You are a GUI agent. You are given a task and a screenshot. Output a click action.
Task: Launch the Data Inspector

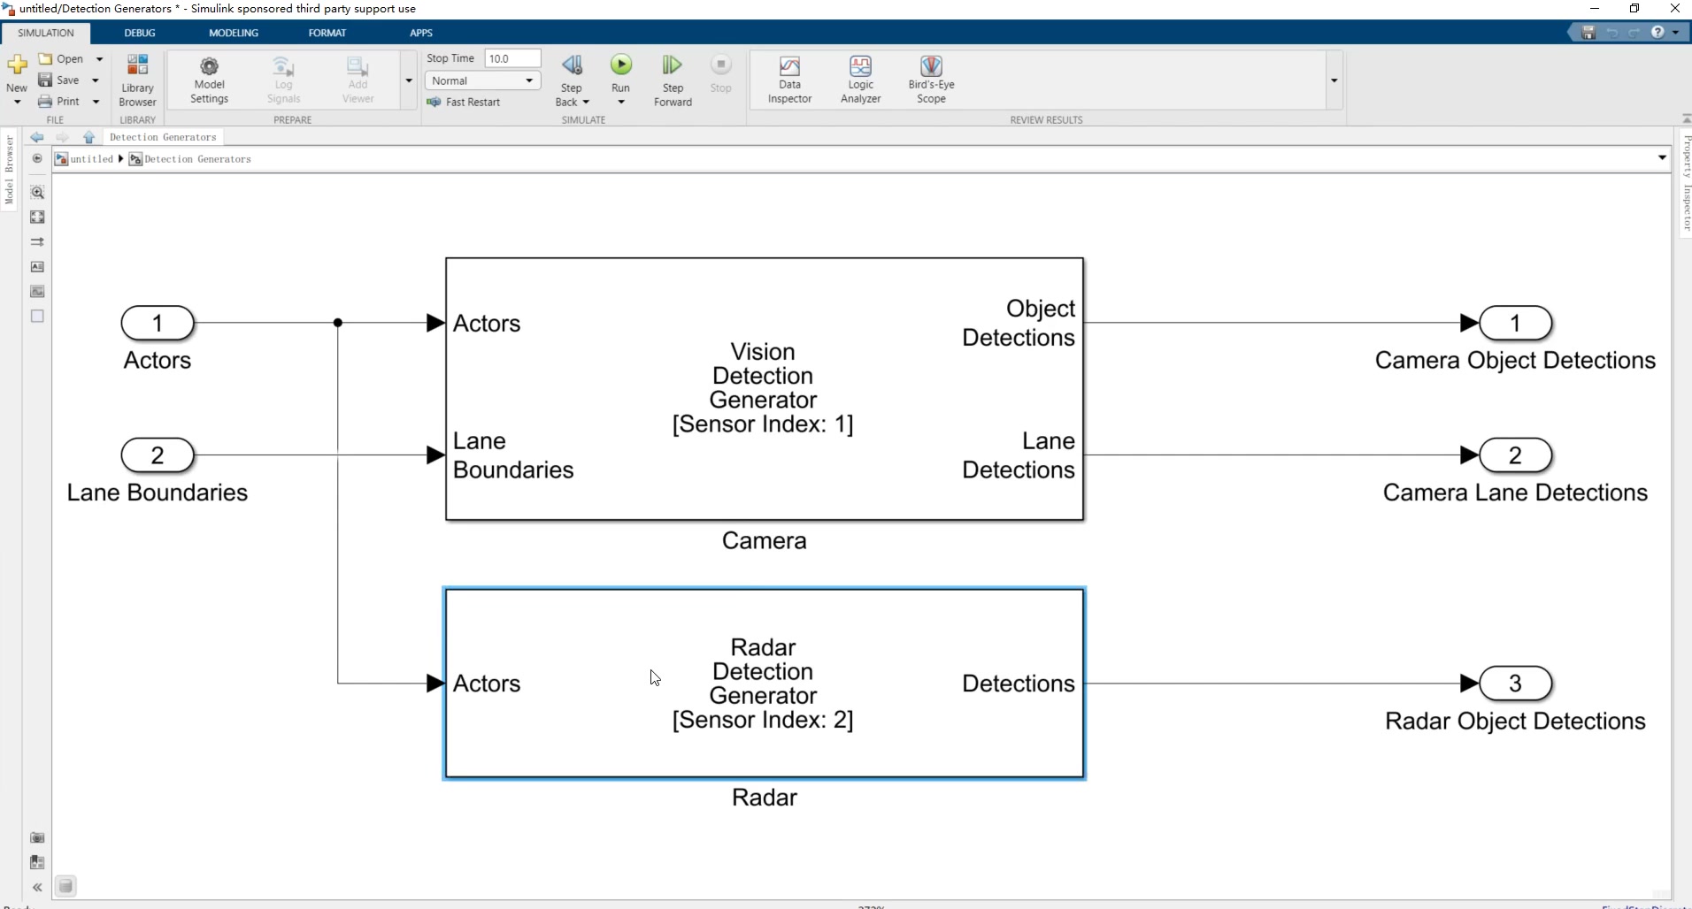click(x=789, y=80)
